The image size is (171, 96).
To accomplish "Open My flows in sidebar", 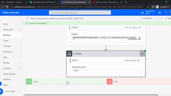I will click(7, 35).
